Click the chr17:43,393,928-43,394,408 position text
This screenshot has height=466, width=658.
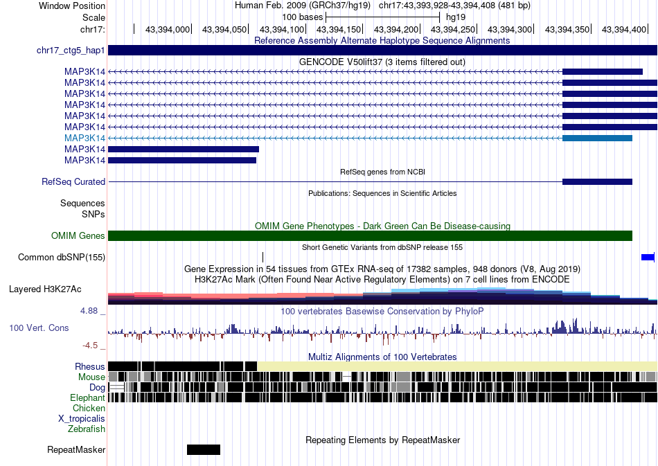[454, 6]
